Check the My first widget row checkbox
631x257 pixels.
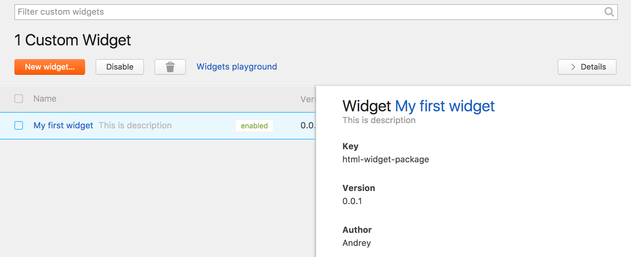pyautogui.click(x=19, y=125)
